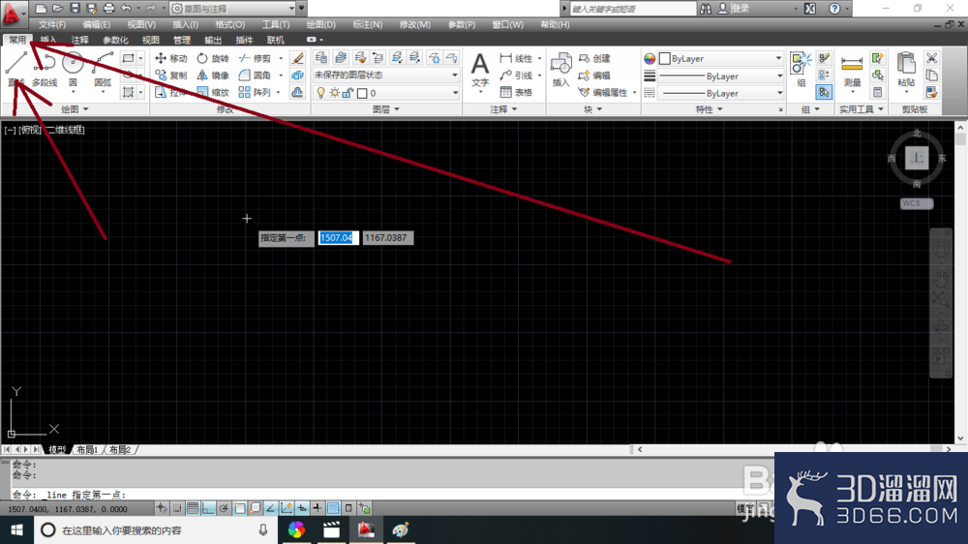This screenshot has height=544, width=968.
Task: Click the Insert block (插入) icon
Action: point(560,70)
